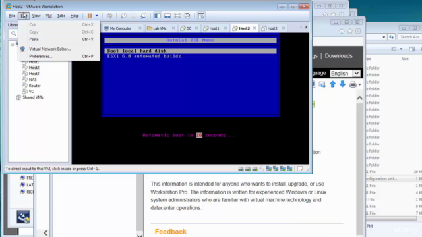Select VC in the library tree
The height and width of the screenshot is (237, 422).
click(31, 92)
